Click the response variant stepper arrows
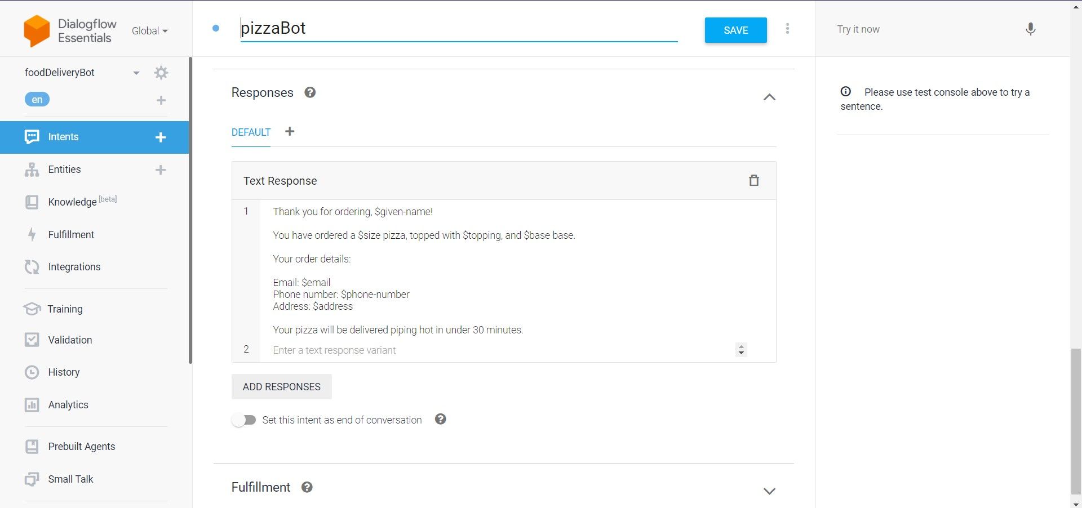 [741, 350]
